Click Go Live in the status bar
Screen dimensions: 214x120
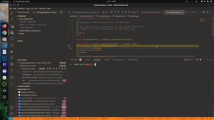[193, 119]
